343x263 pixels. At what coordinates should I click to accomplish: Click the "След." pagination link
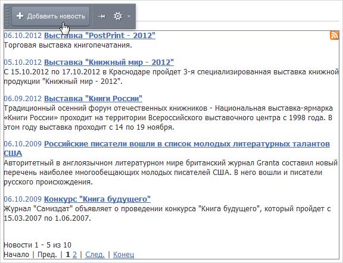[95, 255]
